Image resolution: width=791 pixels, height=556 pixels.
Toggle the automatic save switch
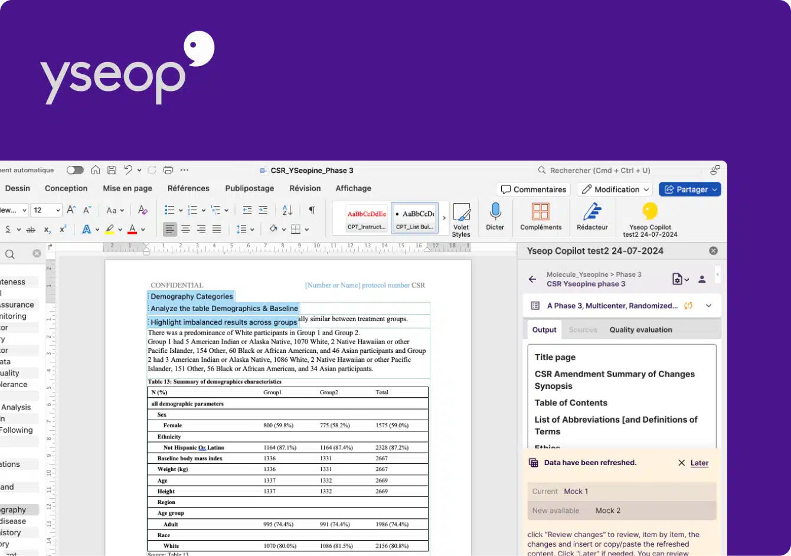click(x=75, y=170)
